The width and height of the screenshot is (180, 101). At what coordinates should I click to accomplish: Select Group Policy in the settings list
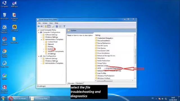click(102, 63)
